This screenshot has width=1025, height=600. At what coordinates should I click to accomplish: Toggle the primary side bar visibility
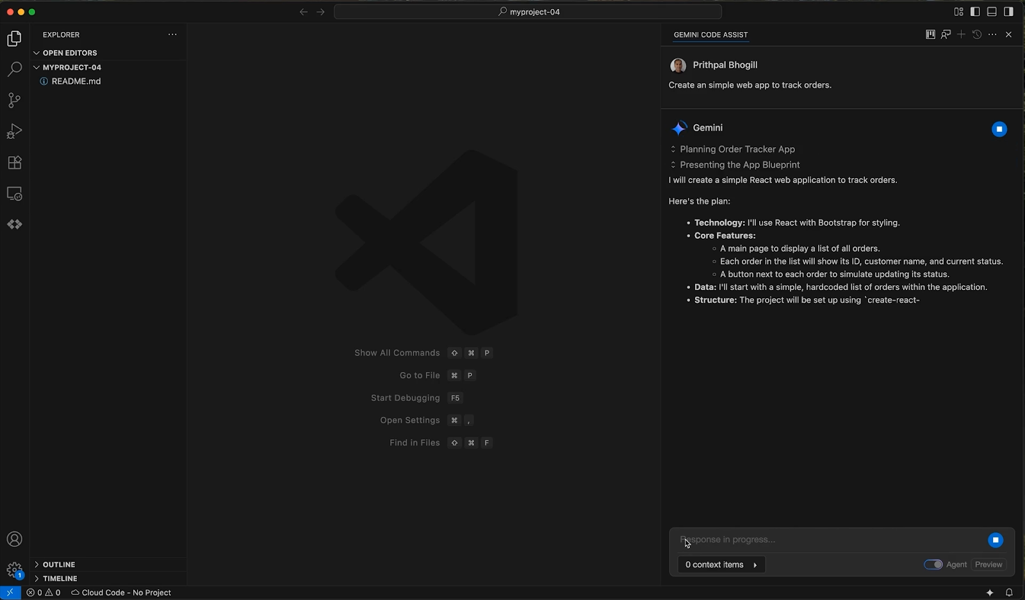click(975, 12)
